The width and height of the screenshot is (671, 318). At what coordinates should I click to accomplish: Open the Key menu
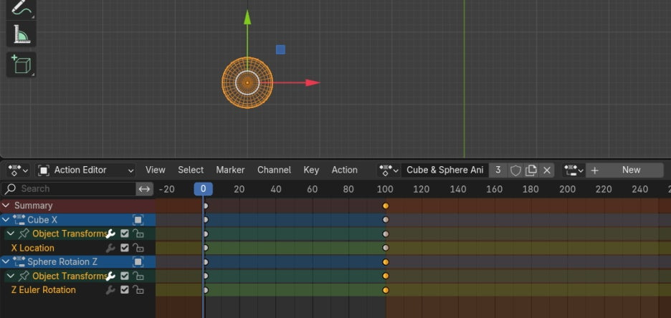311,170
